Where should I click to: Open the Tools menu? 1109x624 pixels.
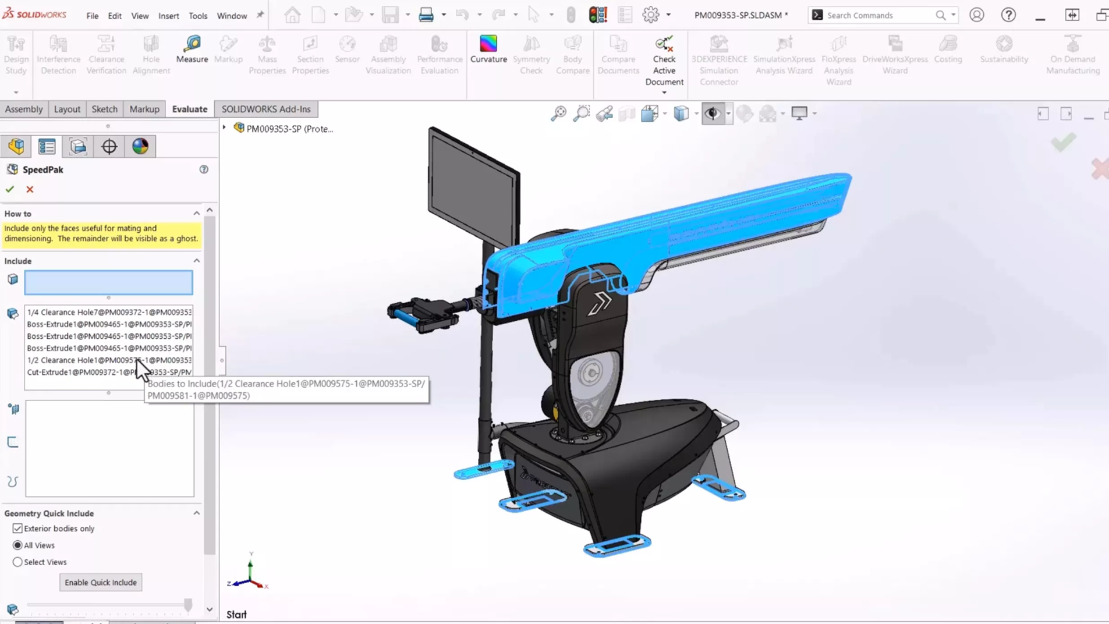point(198,16)
